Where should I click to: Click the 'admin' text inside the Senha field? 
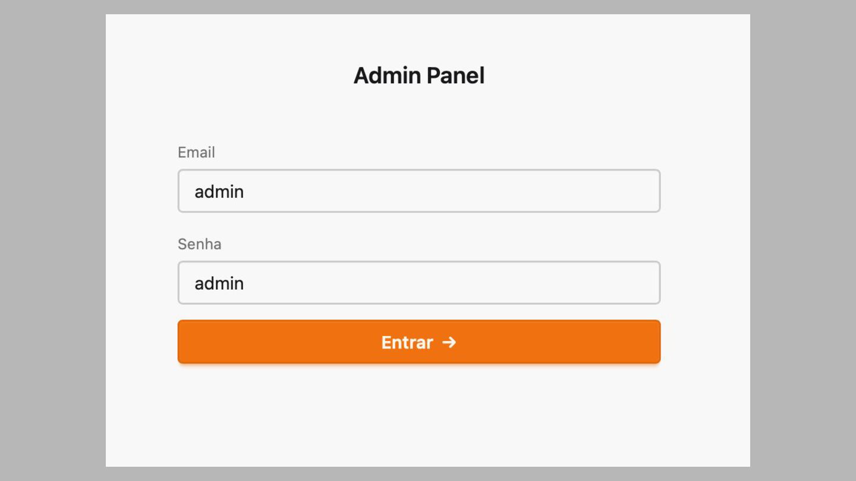(219, 283)
